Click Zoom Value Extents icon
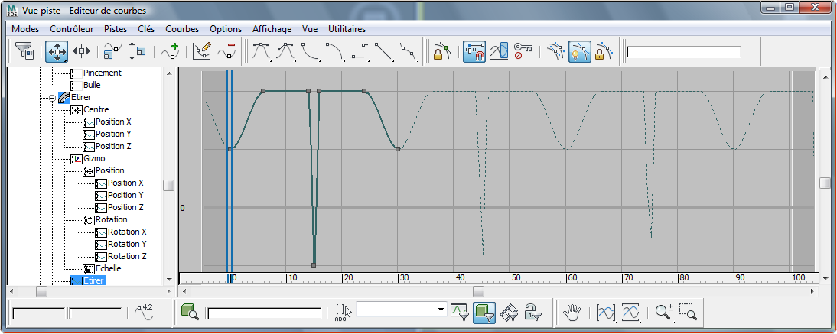837x334 pixels. click(630, 312)
